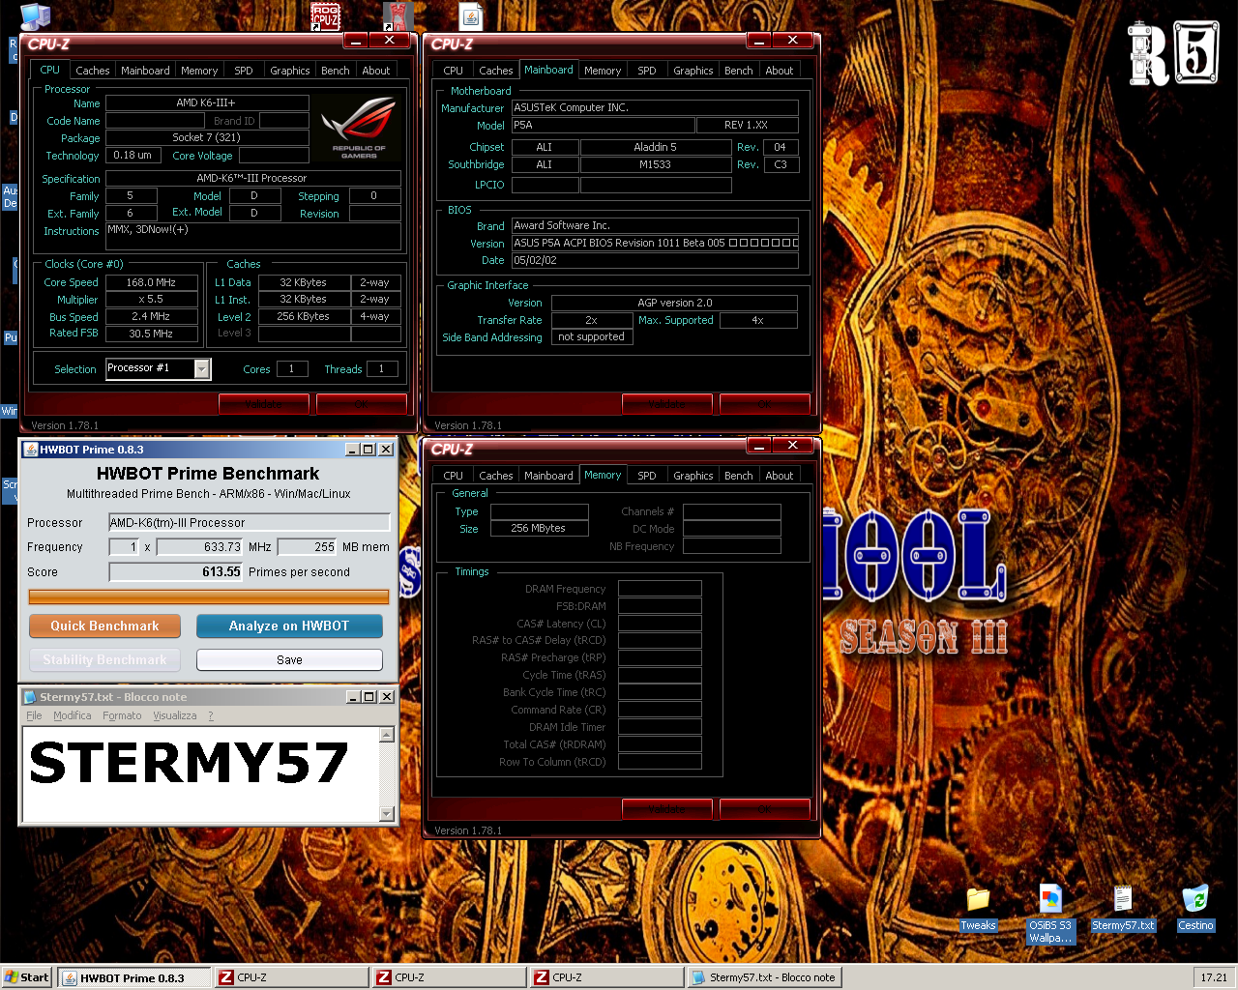Click the Notepad scrollbar down arrow
1238x990 pixels.
[x=387, y=814]
